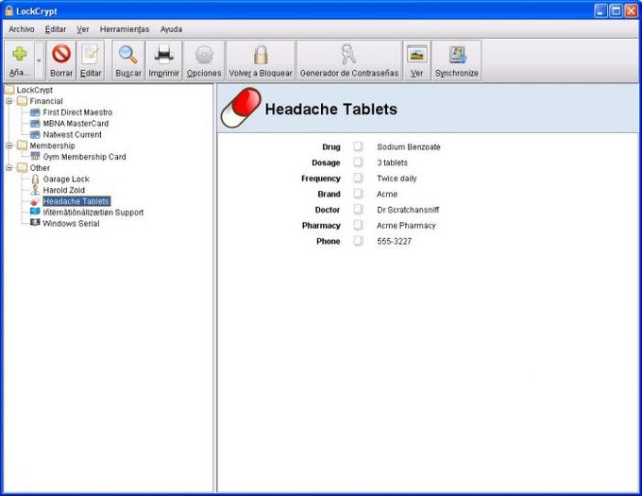Click the icon beside Windows Serial
This screenshot has width=642, height=496.
click(x=35, y=223)
